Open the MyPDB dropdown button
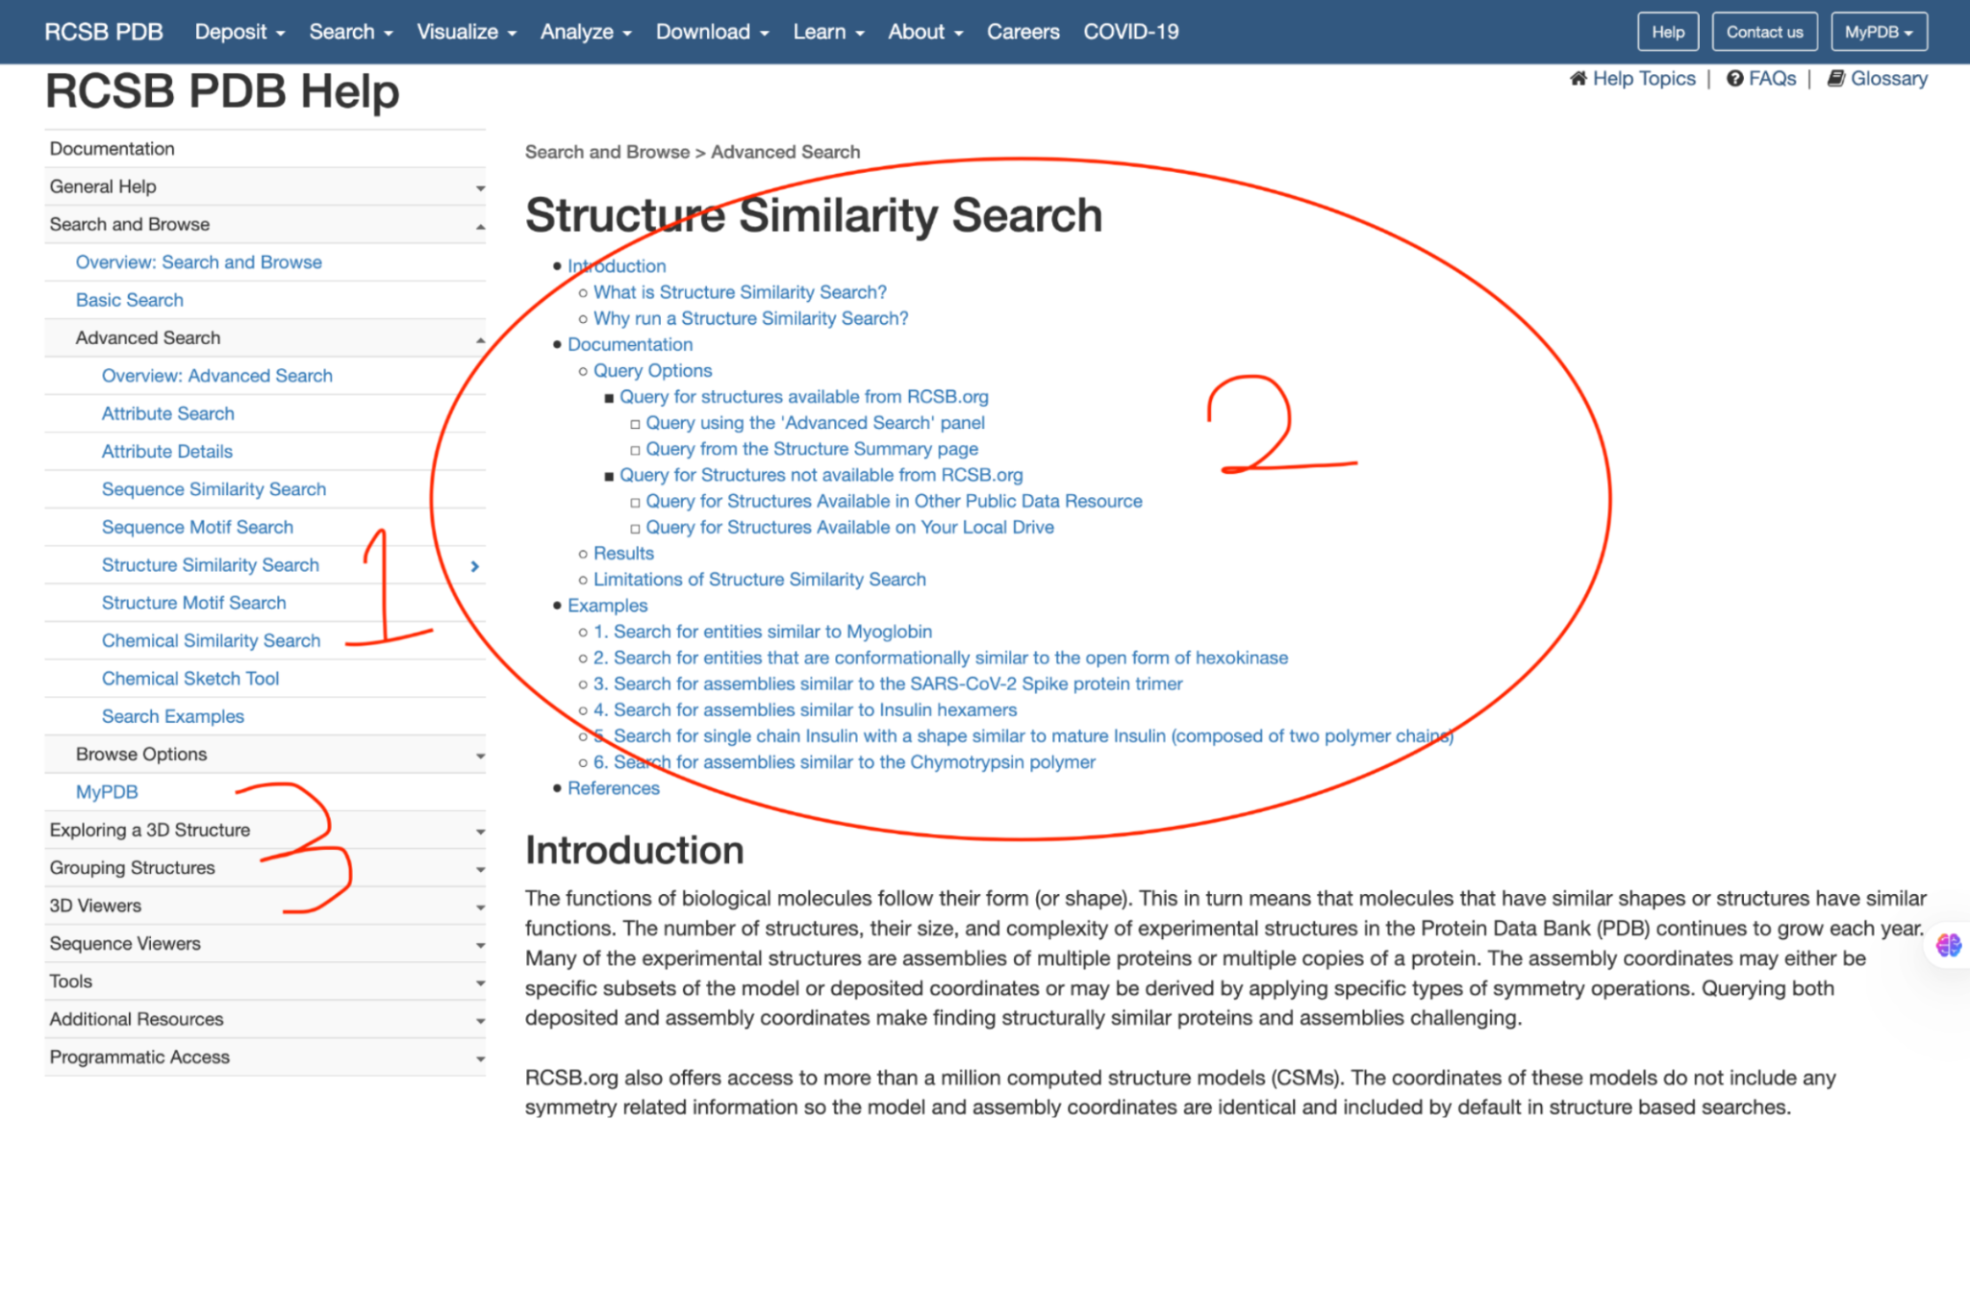Viewport: 1970px width, 1292px height. point(1878,32)
